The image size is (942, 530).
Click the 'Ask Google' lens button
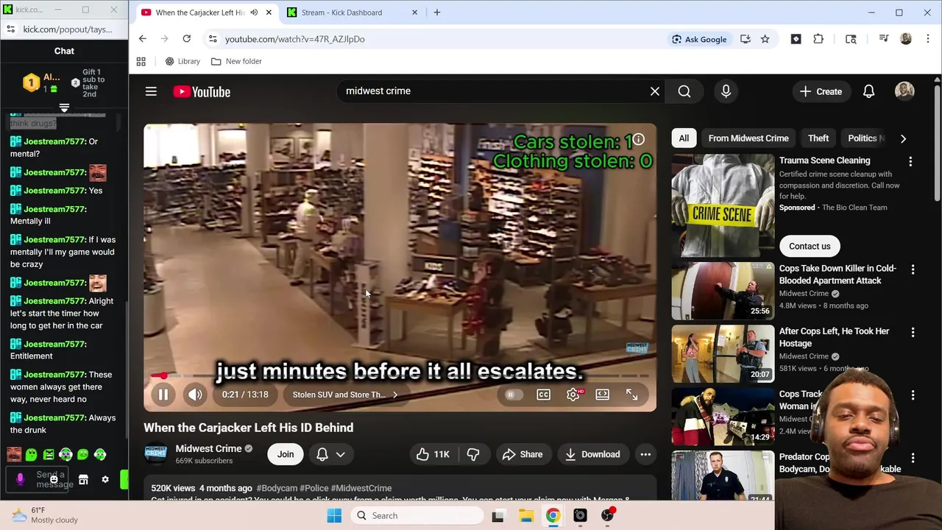699,39
